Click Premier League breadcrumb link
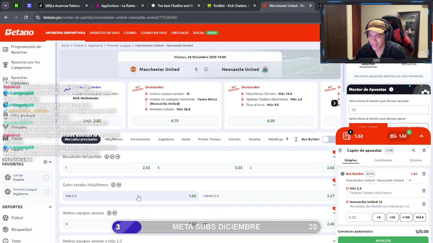Screen dimensions: 433x243 (x=119, y=46)
